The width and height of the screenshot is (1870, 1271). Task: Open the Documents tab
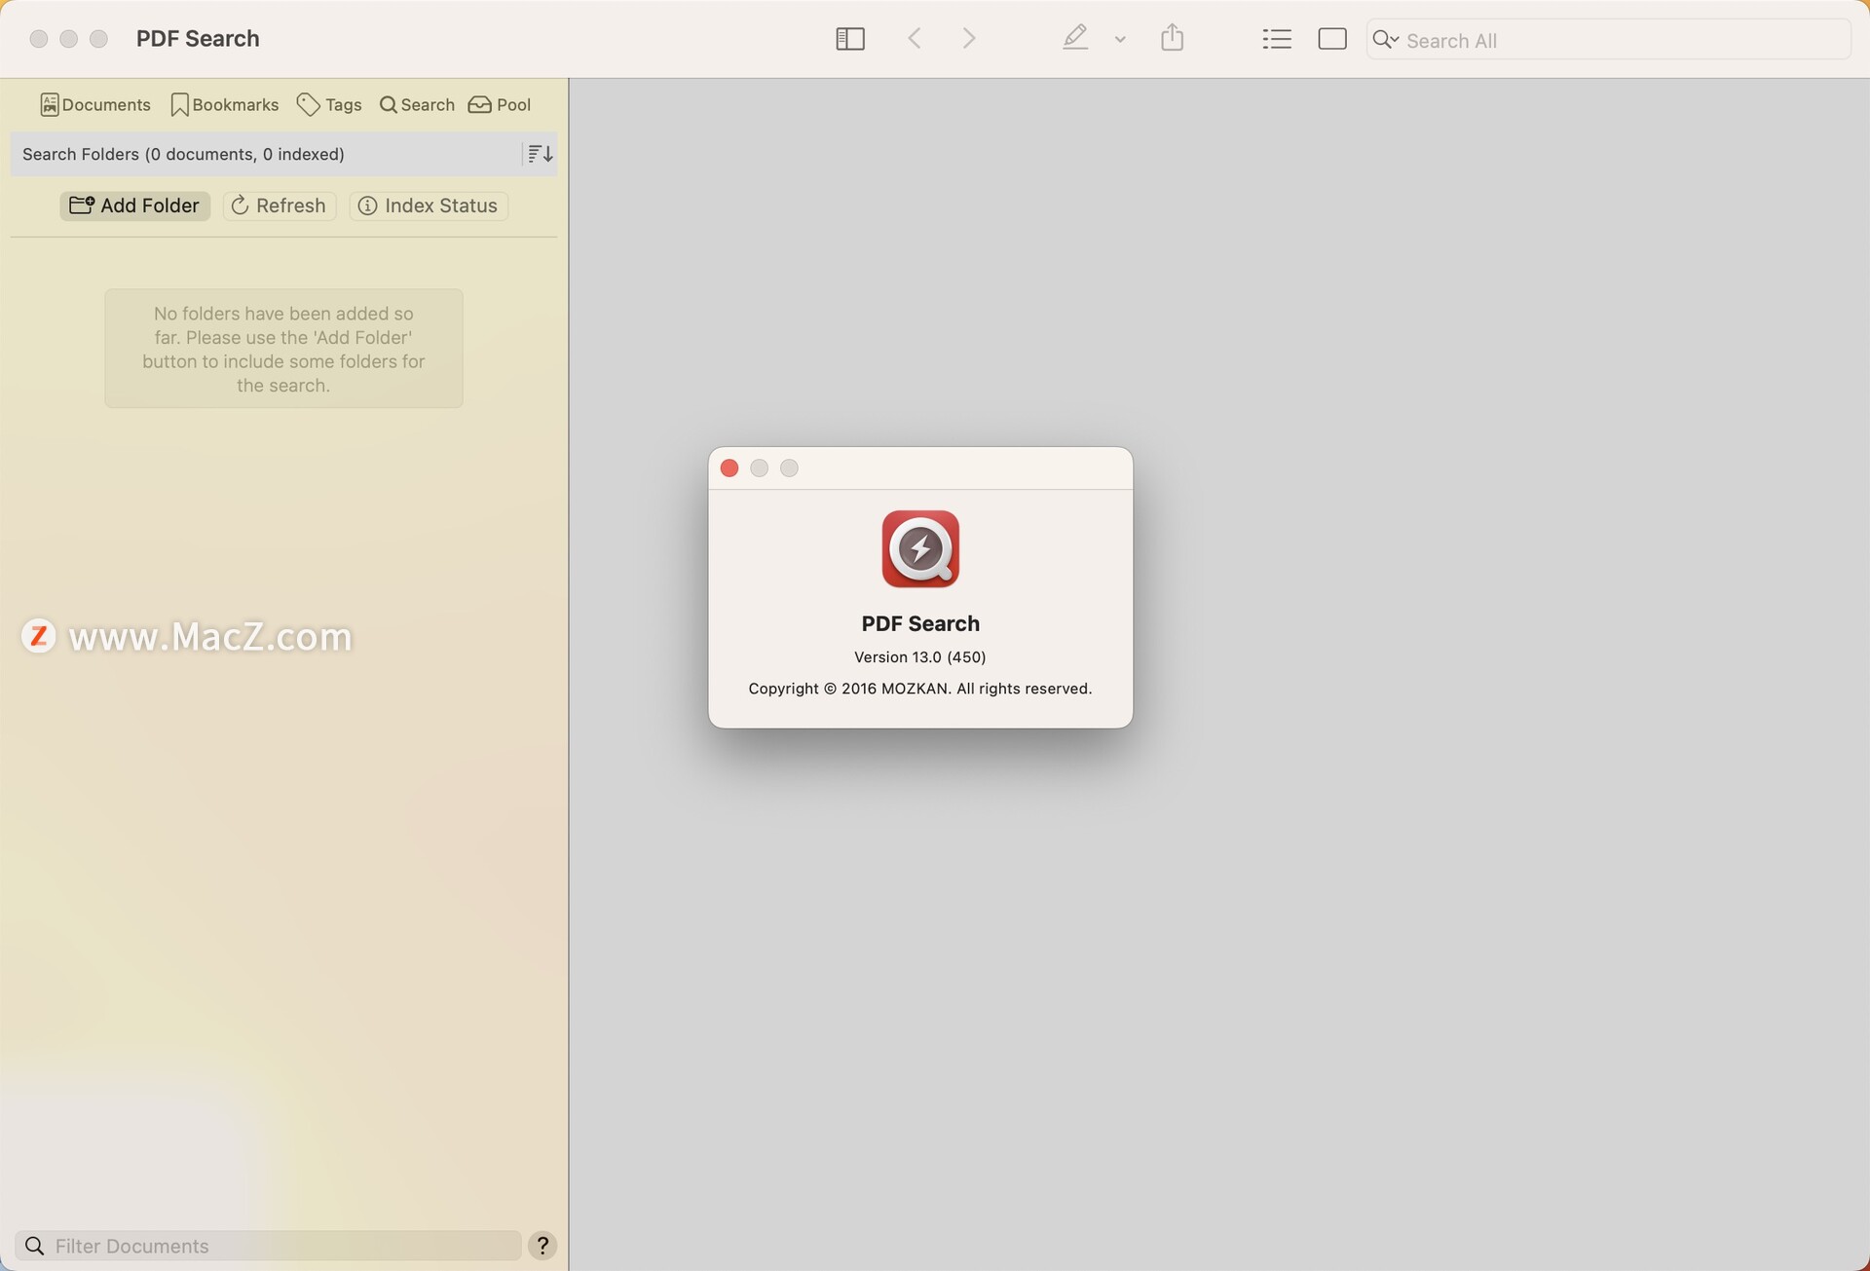point(95,105)
